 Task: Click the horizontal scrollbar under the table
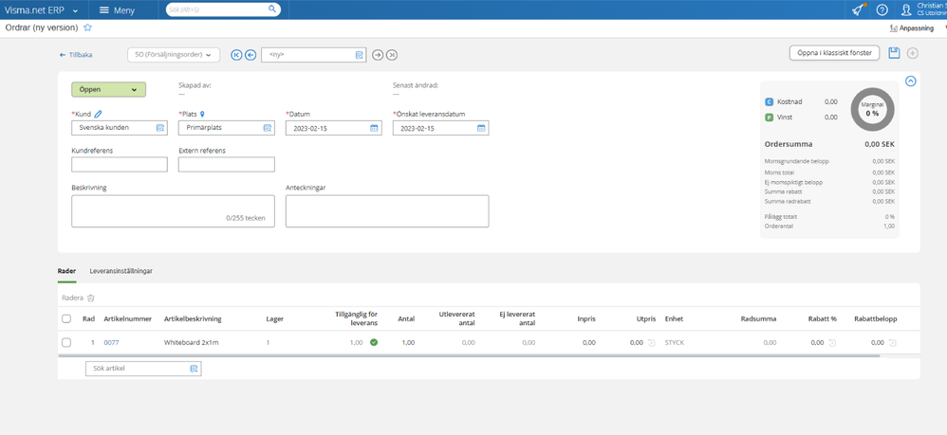[x=470, y=356]
